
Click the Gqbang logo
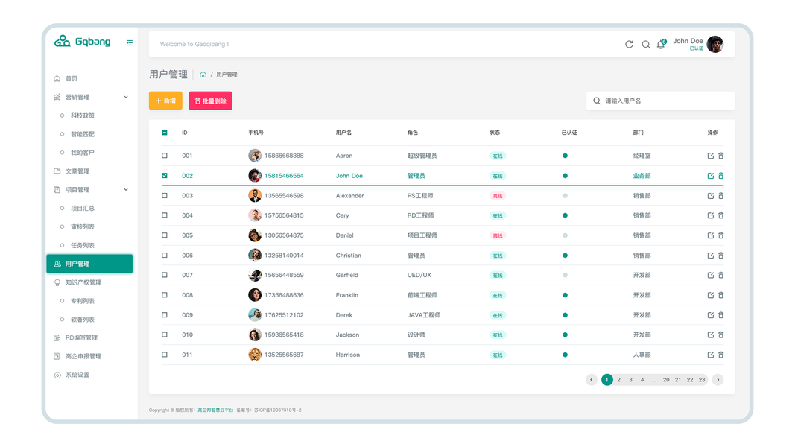[82, 42]
